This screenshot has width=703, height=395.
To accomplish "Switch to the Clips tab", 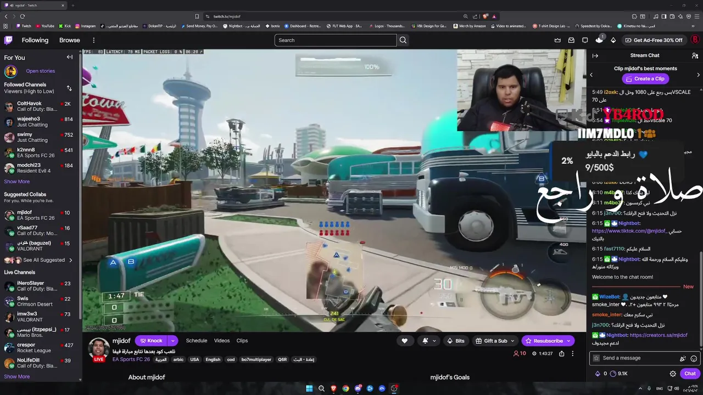I will tap(242, 341).
